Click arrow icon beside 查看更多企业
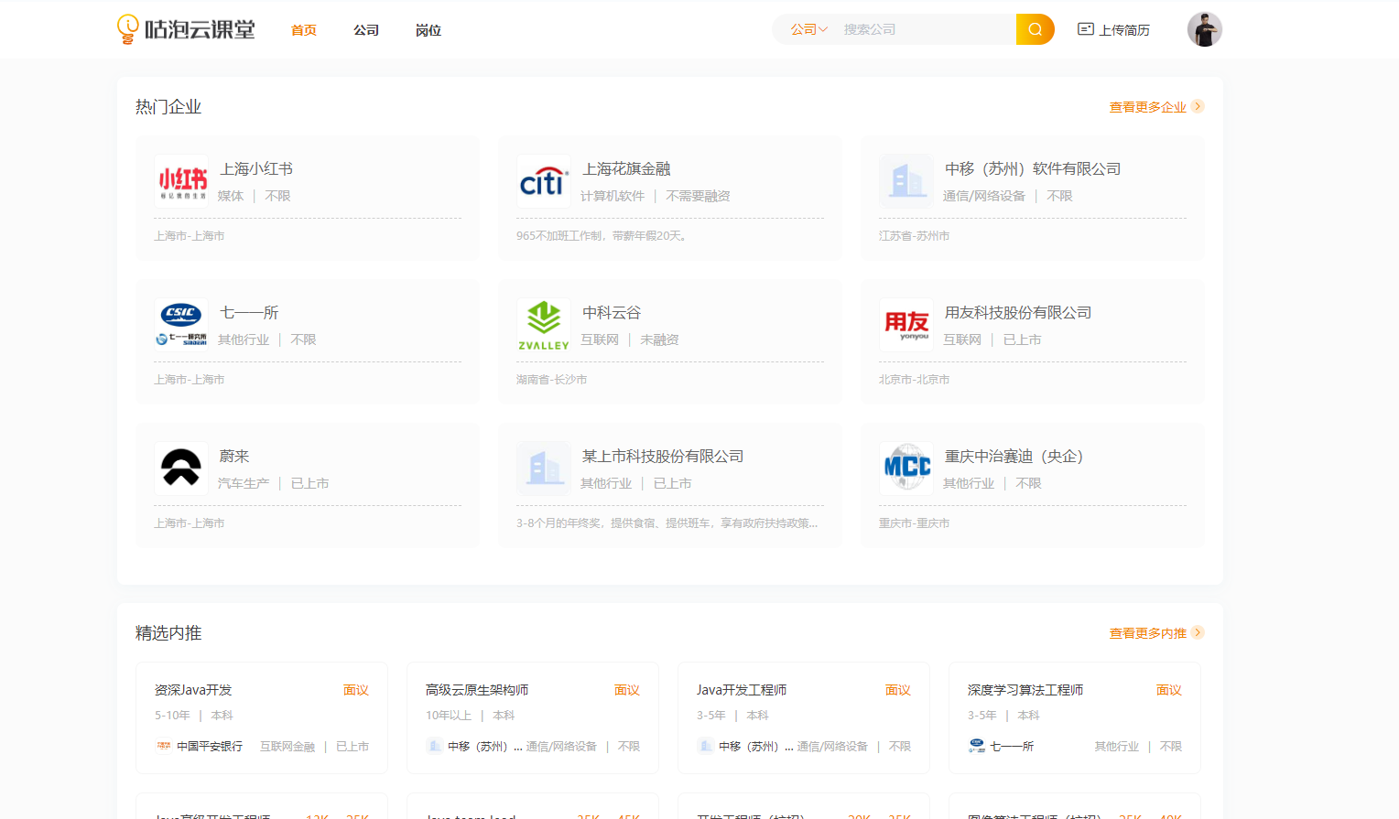The image size is (1399, 819). pyautogui.click(x=1198, y=106)
